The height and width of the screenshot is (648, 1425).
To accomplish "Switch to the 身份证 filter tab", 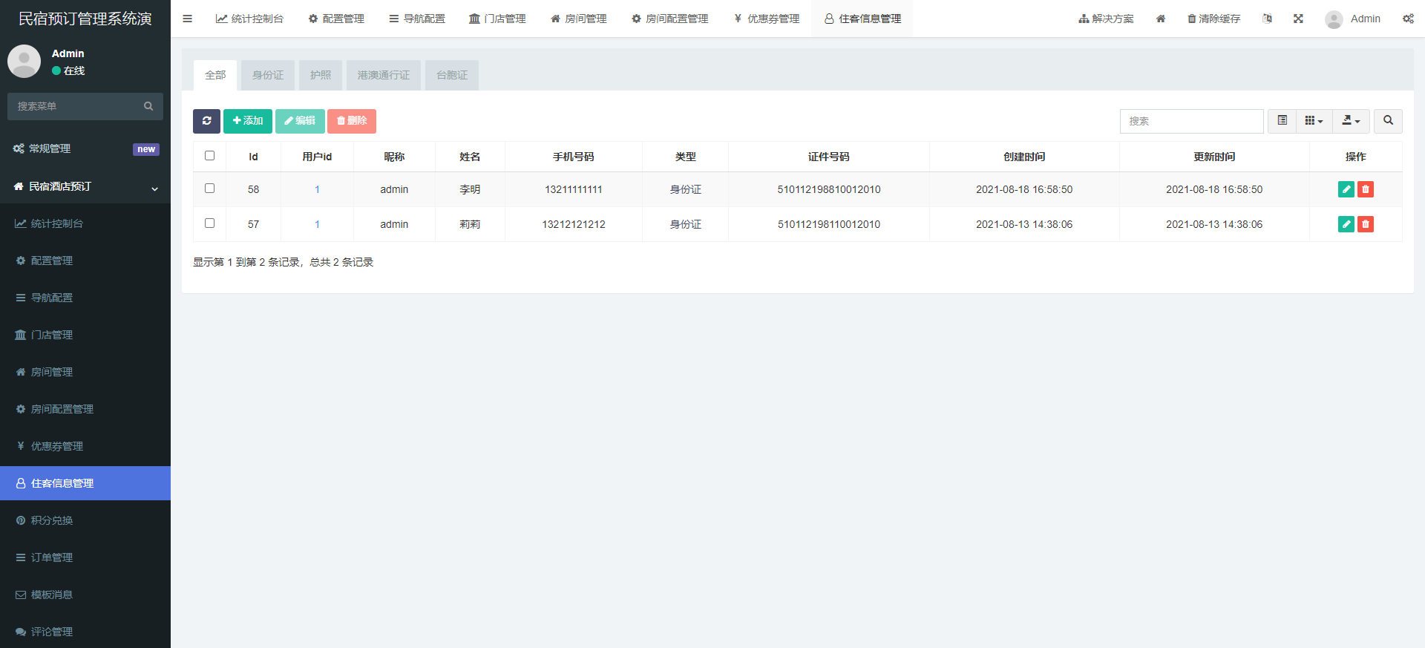I will pos(267,75).
